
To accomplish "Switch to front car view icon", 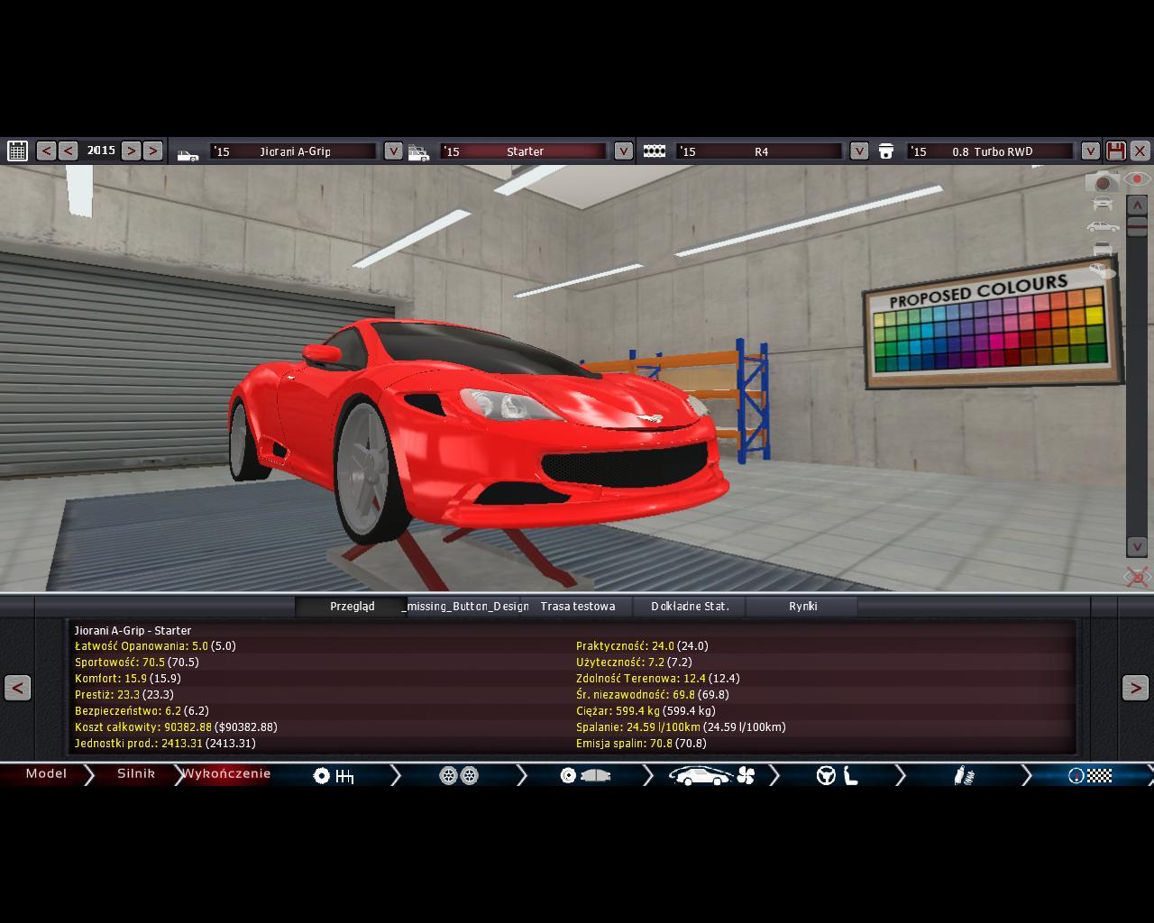I will [x=1102, y=206].
